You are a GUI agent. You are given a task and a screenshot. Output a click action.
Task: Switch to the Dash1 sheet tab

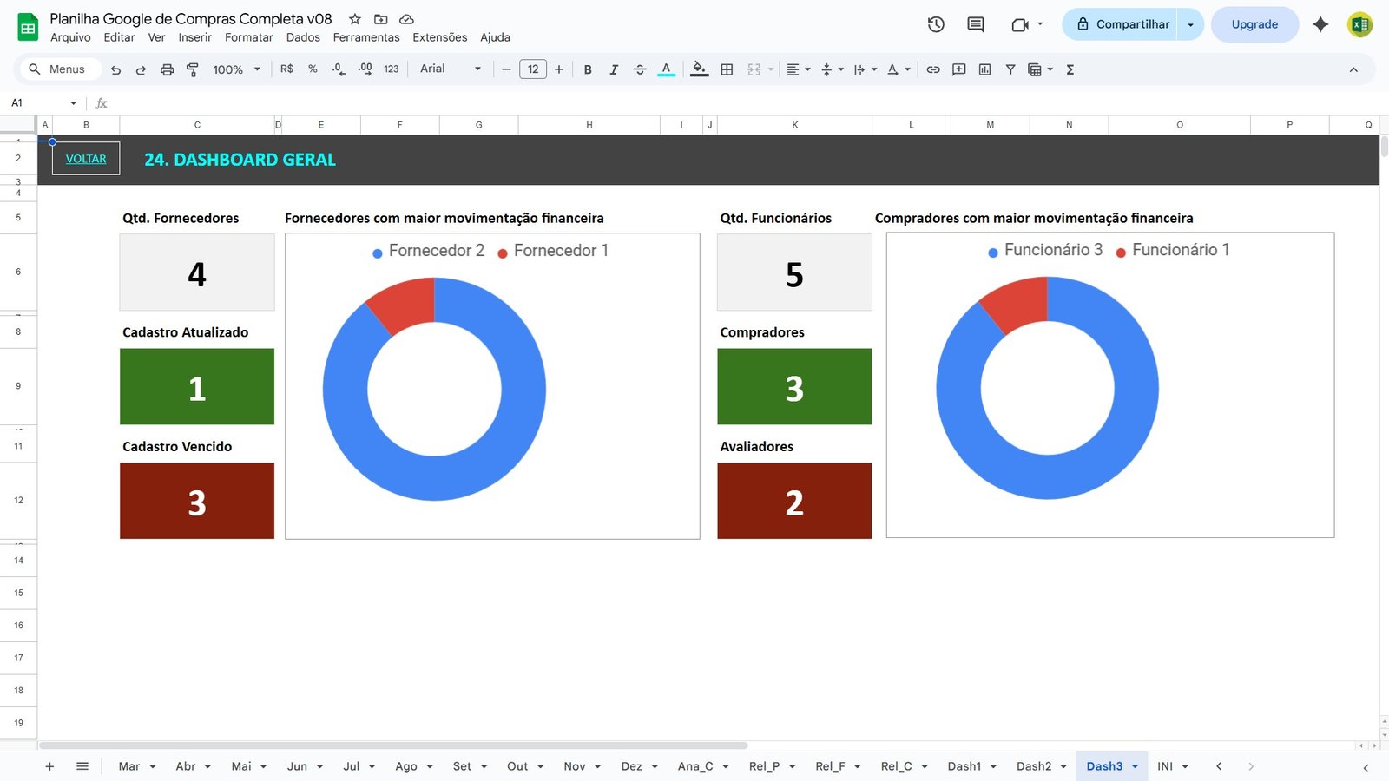964,766
